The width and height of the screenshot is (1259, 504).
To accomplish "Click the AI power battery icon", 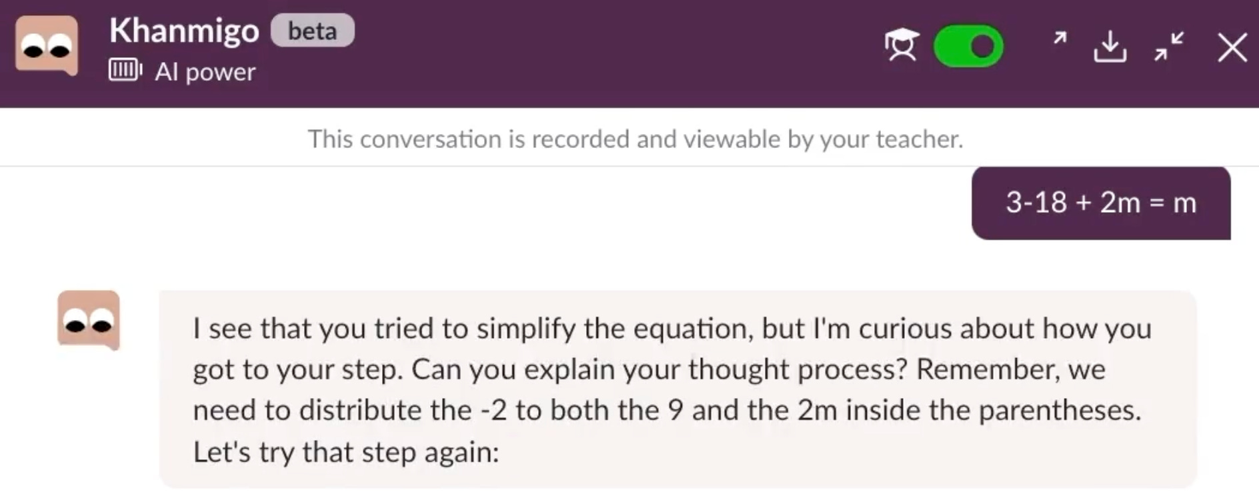I will click(125, 70).
